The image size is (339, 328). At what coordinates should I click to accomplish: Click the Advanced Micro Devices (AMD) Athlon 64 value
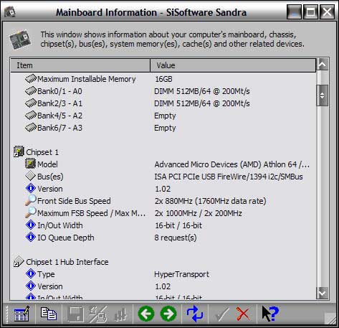(231, 164)
